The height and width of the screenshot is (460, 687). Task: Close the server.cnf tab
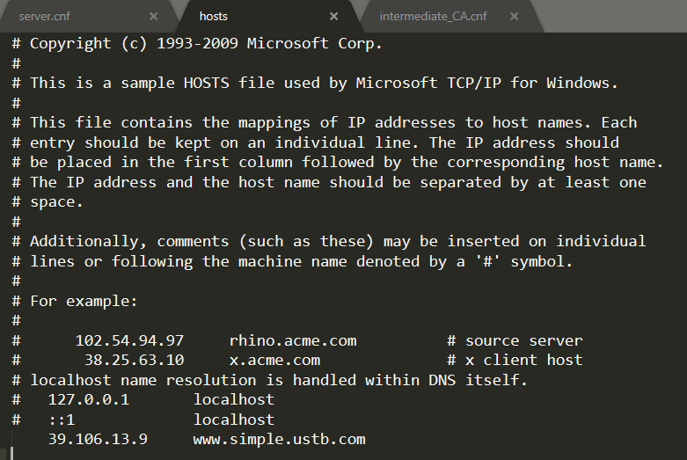click(x=154, y=16)
